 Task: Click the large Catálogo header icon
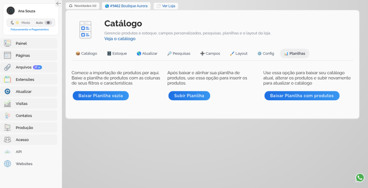pos(85,30)
